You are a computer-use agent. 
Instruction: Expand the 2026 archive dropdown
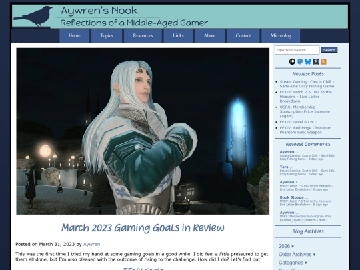point(286,246)
